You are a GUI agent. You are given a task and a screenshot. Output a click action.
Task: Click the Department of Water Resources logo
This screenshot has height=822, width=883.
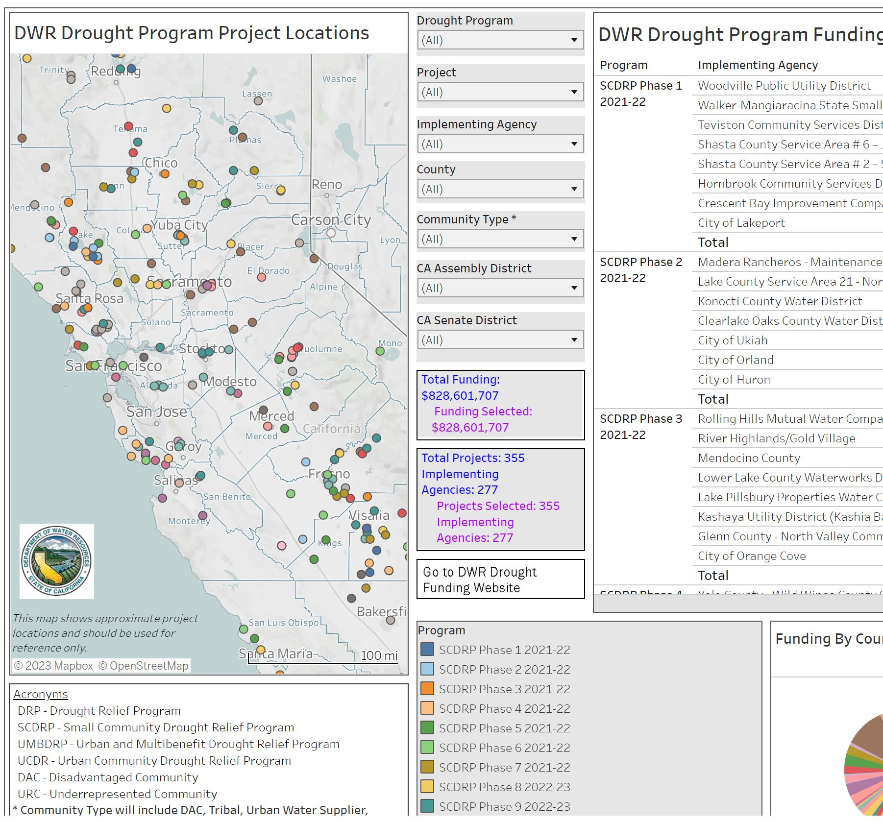(x=57, y=561)
